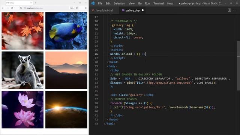240x135 pixels.
Task: Open the editor More Actions menu
Action: [235, 10]
